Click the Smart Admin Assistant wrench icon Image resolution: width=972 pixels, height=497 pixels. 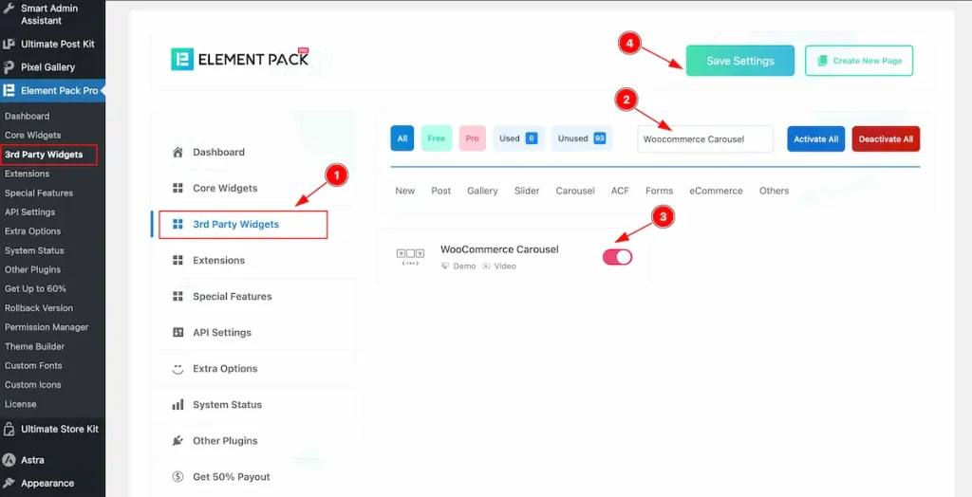(9, 9)
